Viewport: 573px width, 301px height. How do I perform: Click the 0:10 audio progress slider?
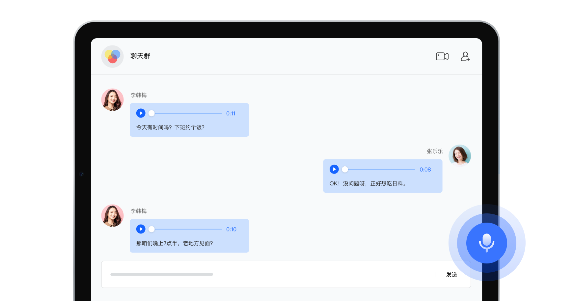click(x=185, y=229)
